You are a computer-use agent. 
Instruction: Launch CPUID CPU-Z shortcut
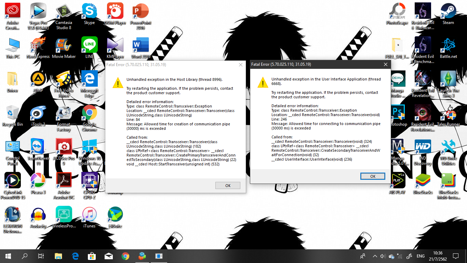click(90, 185)
